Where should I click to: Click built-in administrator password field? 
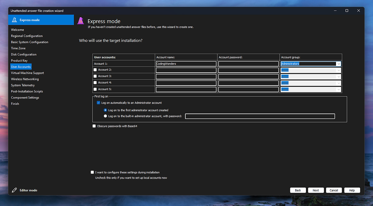click(x=260, y=116)
